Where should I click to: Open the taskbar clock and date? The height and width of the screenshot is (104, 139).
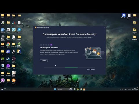point(134,89)
